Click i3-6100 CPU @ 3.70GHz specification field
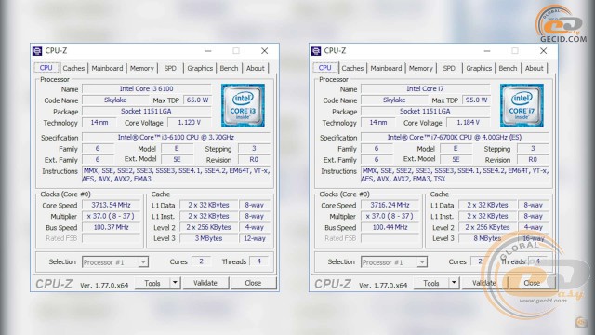 click(176, 138)
